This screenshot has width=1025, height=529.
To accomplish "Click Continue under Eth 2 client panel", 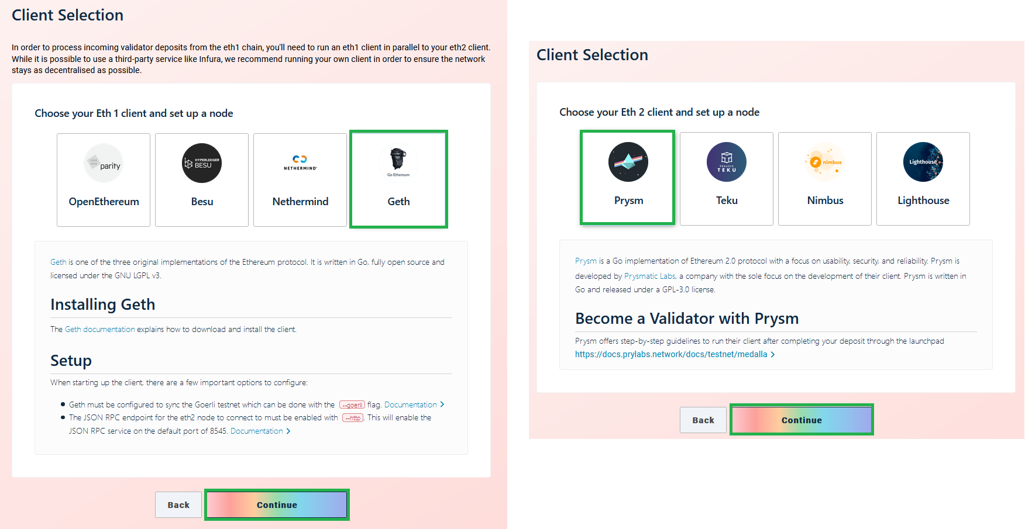I will [x=802, y=420].
